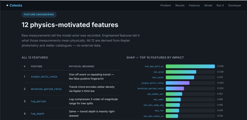Select single_multi_ratio in the features table
247x120 pixels.
[44, 77]
